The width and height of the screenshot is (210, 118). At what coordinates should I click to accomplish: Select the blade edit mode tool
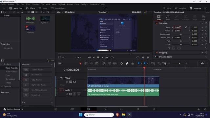pos(97,63)
